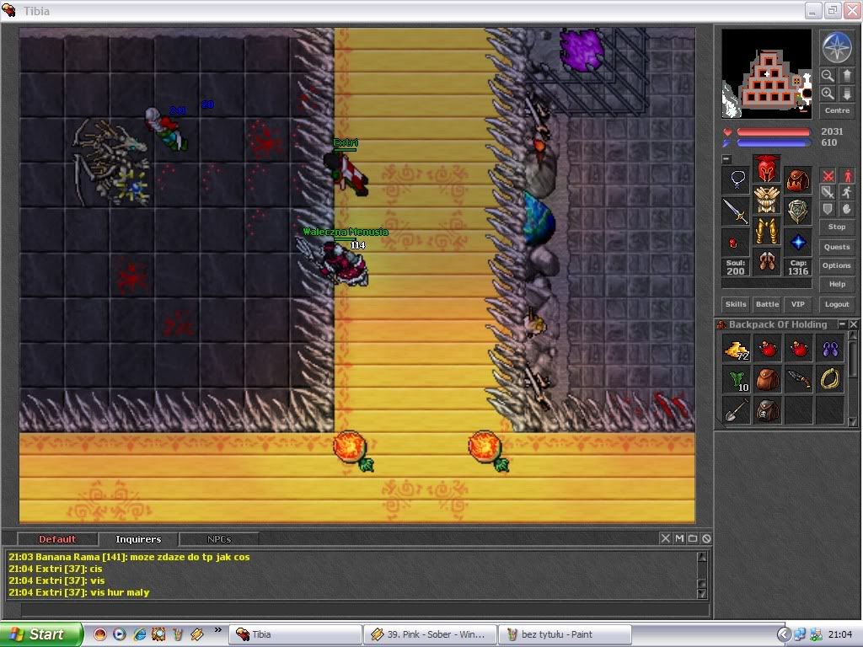The width and height of the screenshot is (863, 647).
Task: Open the equipped red backpack slot
Action: (797, 180)
